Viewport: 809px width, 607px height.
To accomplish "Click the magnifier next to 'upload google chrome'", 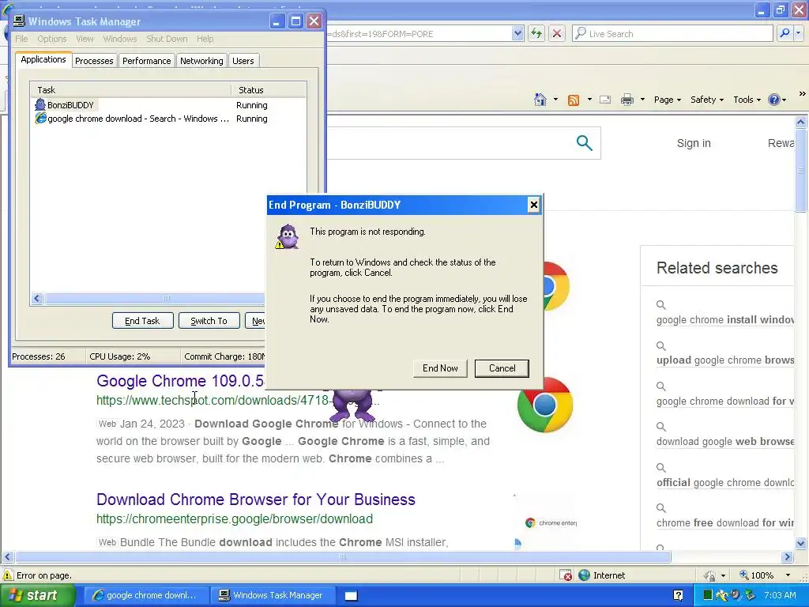I will coord(661,345).
